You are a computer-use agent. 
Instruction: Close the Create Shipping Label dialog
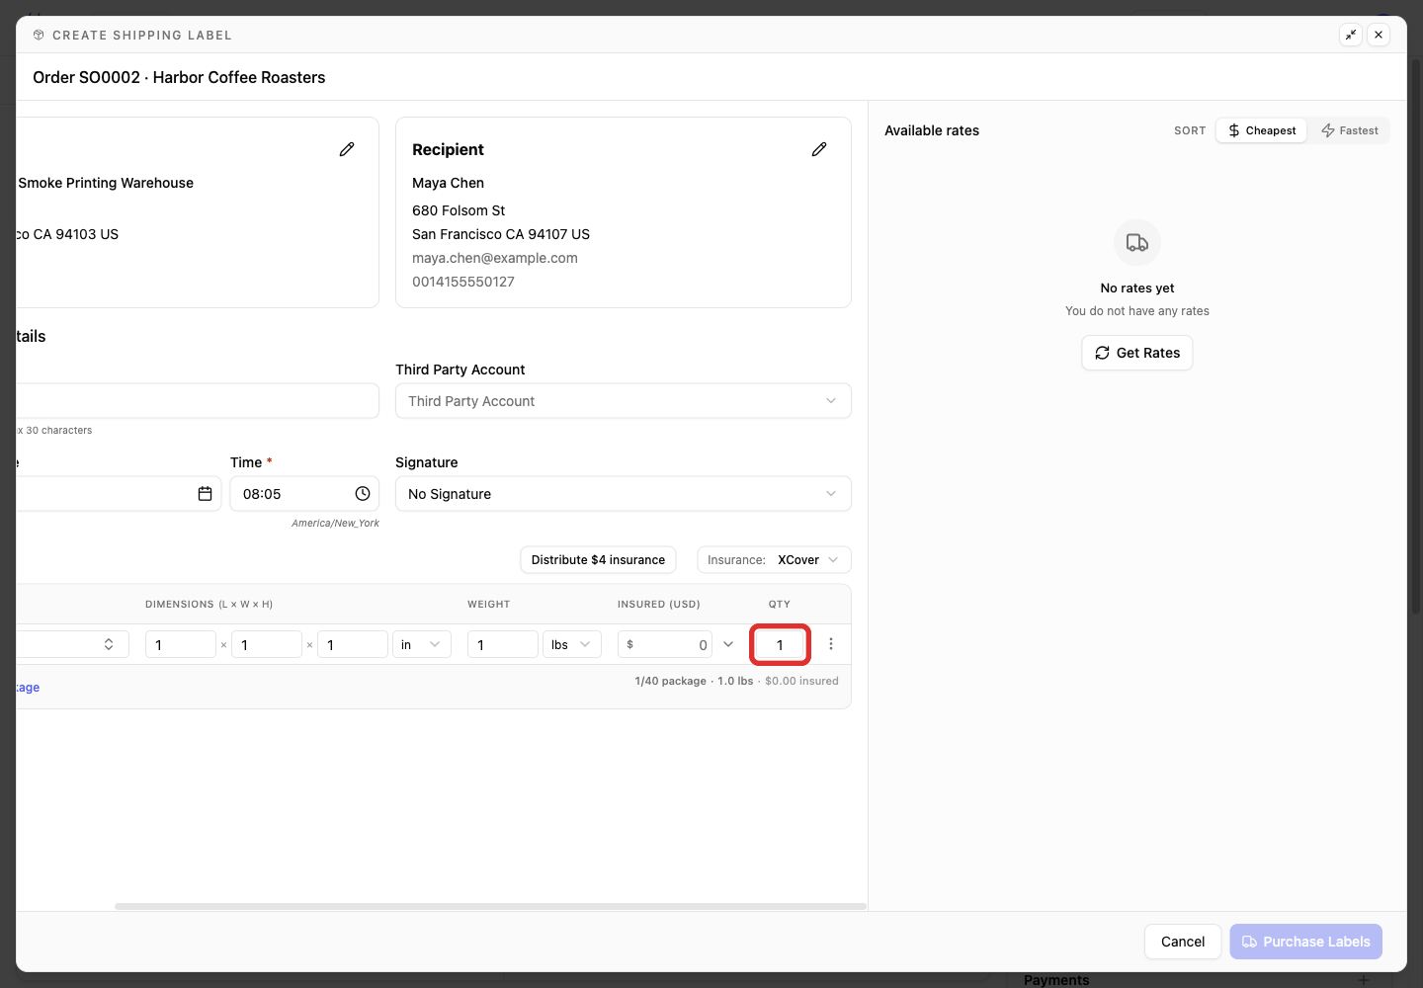click(x=1379, y=35)
